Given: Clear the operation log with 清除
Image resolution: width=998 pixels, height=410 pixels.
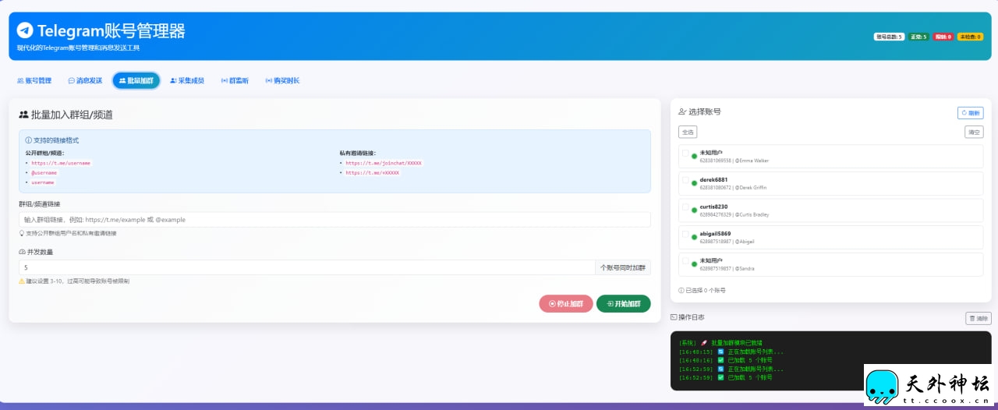Looking at the screenshot, I should point(979,318).
